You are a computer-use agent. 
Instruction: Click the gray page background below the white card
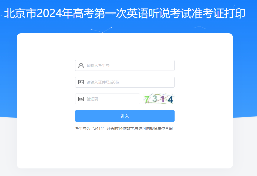(129, 172)
